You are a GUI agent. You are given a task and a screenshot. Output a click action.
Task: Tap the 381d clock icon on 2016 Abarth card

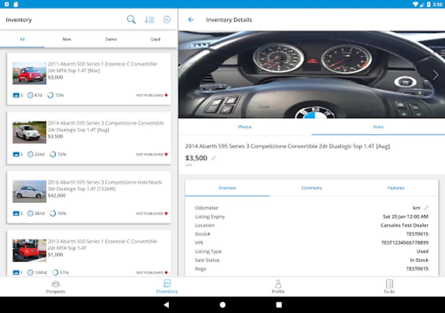tap(30, 214)
